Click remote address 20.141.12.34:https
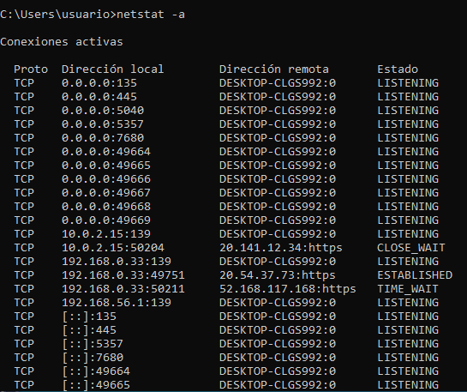The width and height of the screenshot is (467, 392). click(281, 247)
